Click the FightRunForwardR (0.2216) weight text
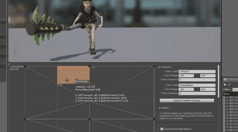The width and height of the screenshot is (238, 132). [101, 101]
